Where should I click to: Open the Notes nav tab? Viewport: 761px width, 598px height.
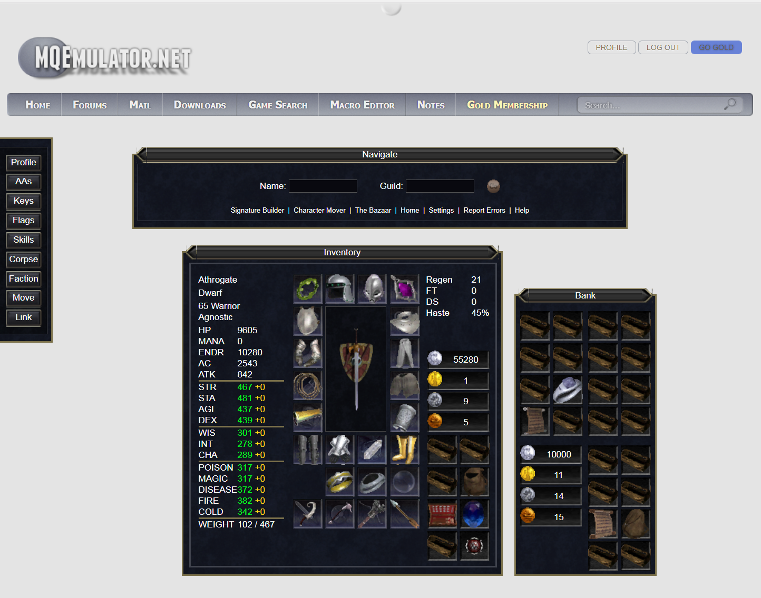point(431,105)
